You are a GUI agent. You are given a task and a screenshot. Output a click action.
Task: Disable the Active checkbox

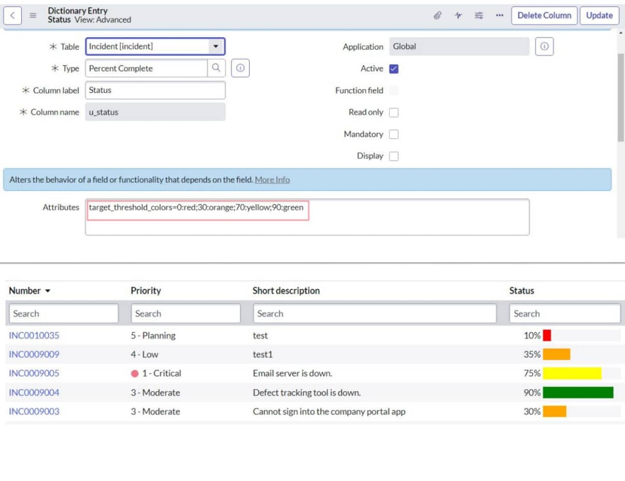(394, 68)
